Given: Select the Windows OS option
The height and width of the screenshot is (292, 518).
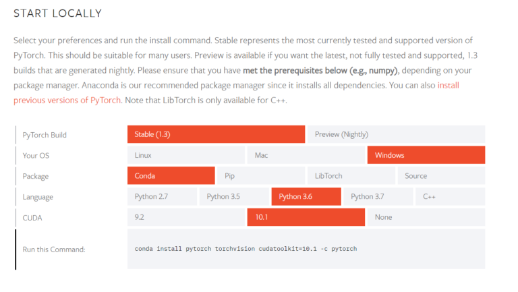Looking at the screenshot, I should point(426,155).
